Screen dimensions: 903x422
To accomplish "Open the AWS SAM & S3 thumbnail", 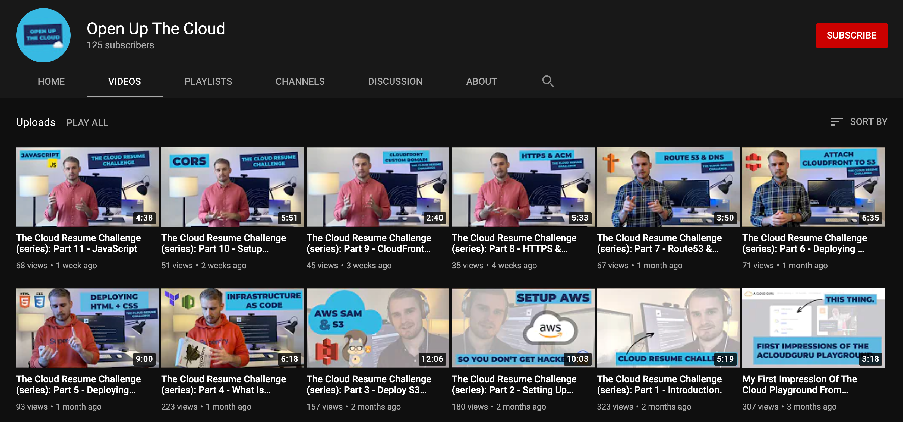I will pyautogui.click(x=378, y=328).
